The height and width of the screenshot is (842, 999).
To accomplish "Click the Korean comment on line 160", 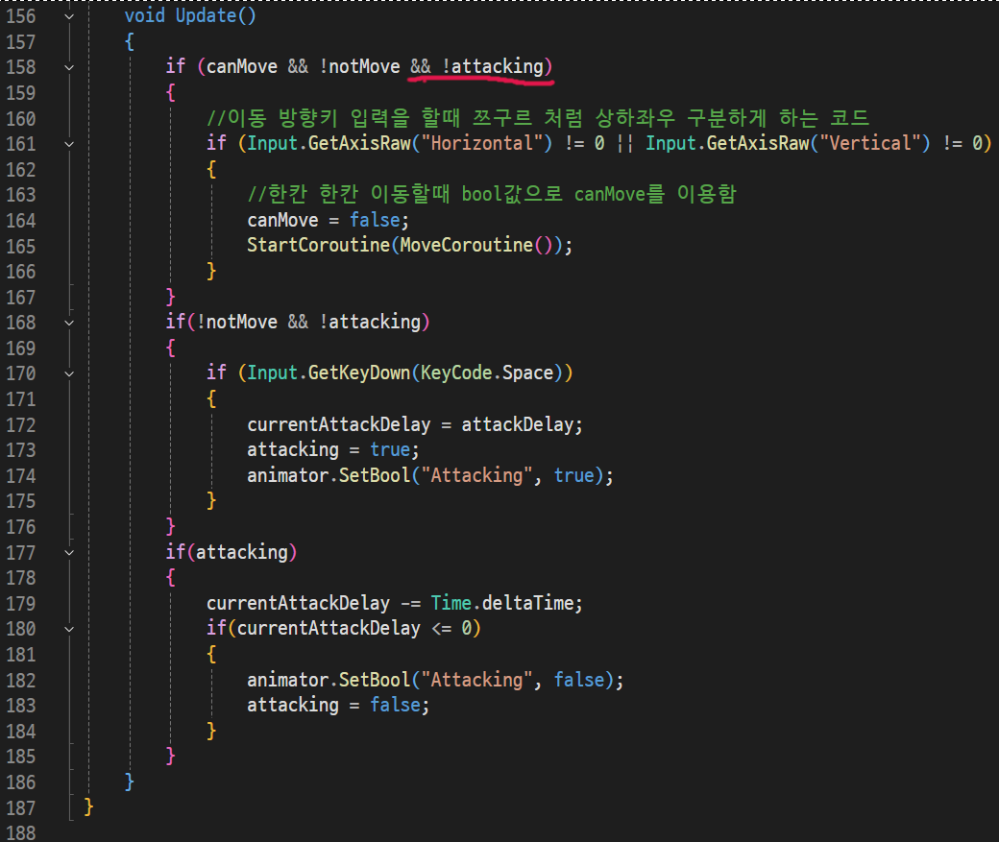I will pyautogui.click(x=538, y=118).
